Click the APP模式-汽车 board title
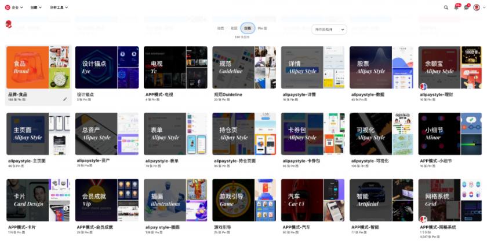487x244 pixels. click(296, 227)
